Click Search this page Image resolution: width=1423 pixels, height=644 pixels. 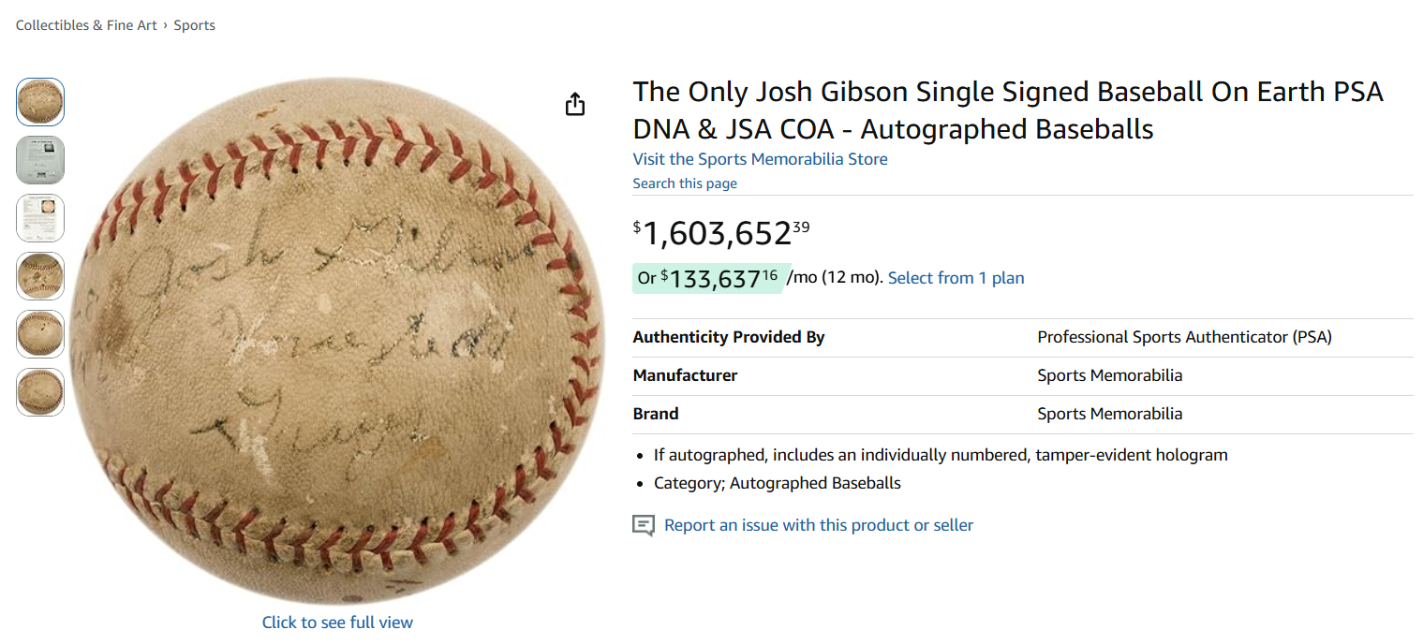point(685,183)
